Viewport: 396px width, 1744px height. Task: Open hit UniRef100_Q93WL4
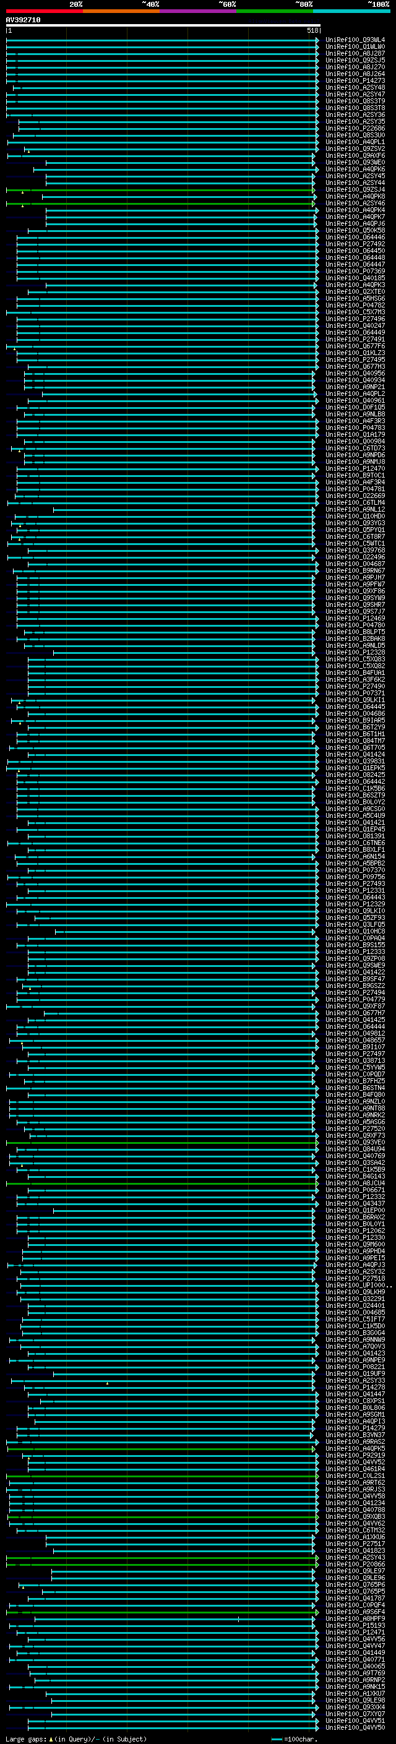[355, 40]
